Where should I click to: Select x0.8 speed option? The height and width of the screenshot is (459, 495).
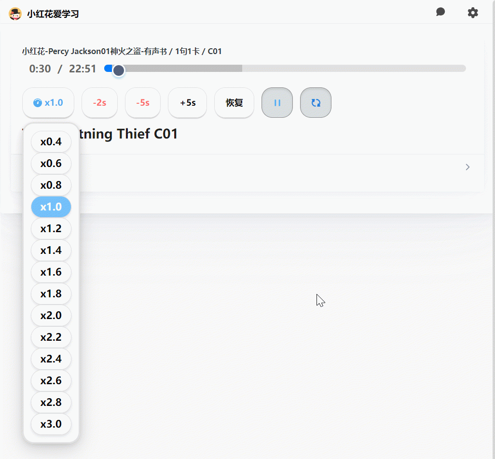tap(51, 185)
